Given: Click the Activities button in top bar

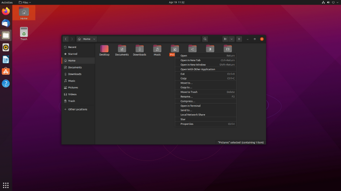Looking at the screenshot, I should [x=7, y=2].
